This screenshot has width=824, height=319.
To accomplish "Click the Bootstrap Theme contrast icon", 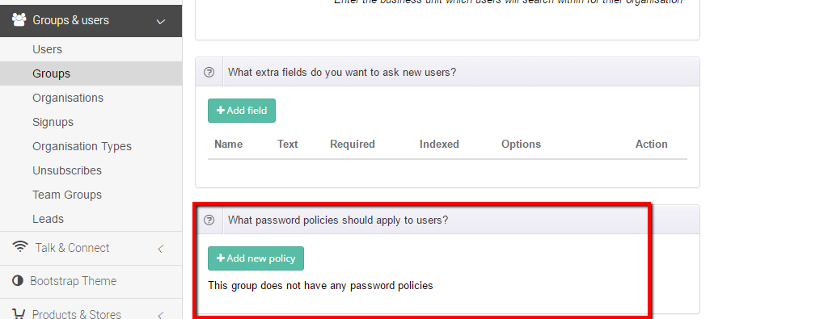I will coord(18,281).
